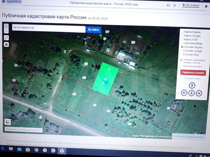Open the red Я Yandex taskbar icon

click(53, 151)
